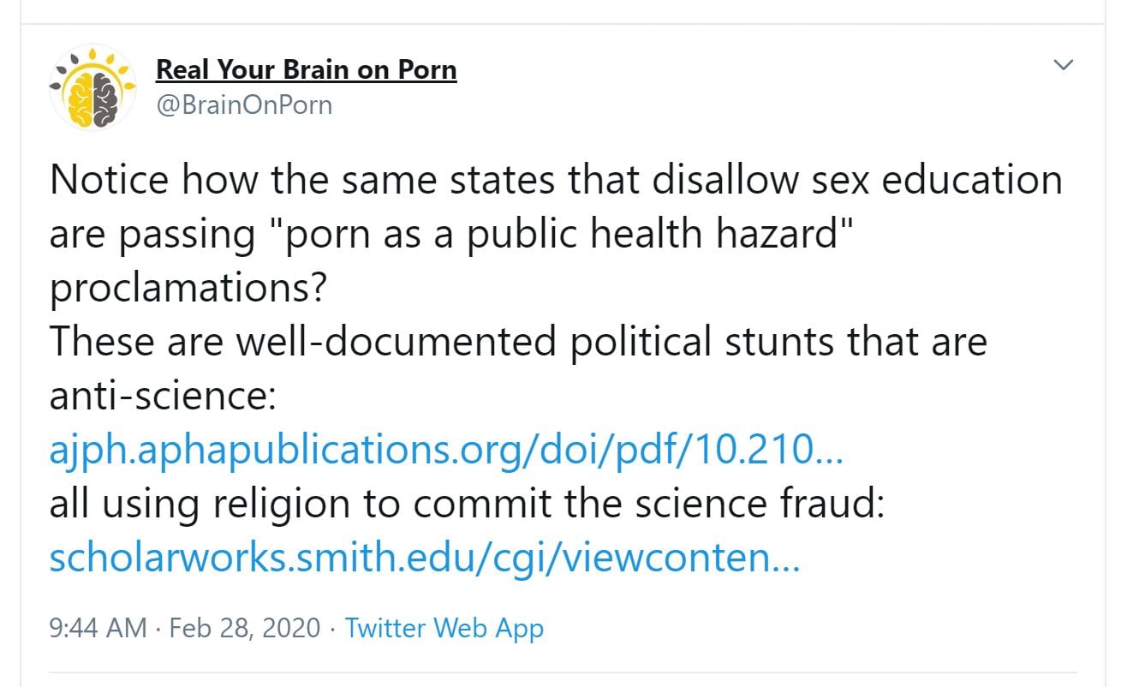Click the @BrainOnPorn handle

point(243,105)
